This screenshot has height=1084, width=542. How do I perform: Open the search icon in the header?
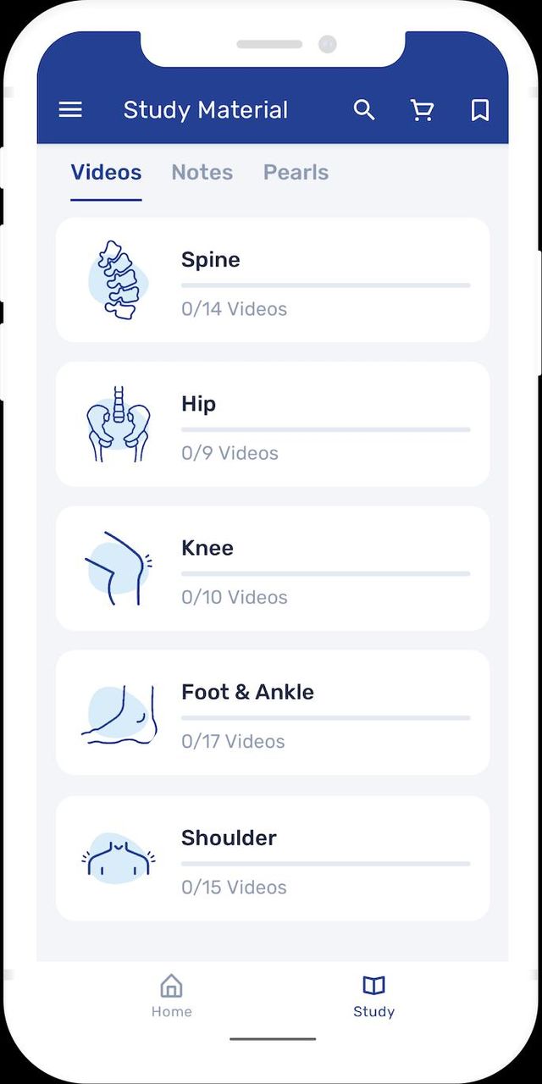[x=364, y=109]
